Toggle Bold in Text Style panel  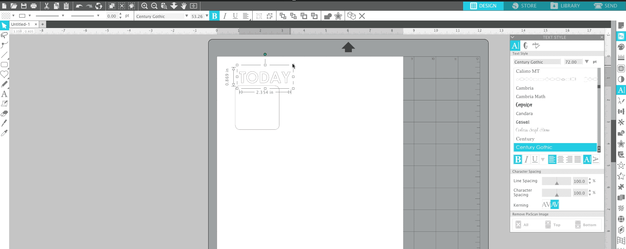pos(518,159)
